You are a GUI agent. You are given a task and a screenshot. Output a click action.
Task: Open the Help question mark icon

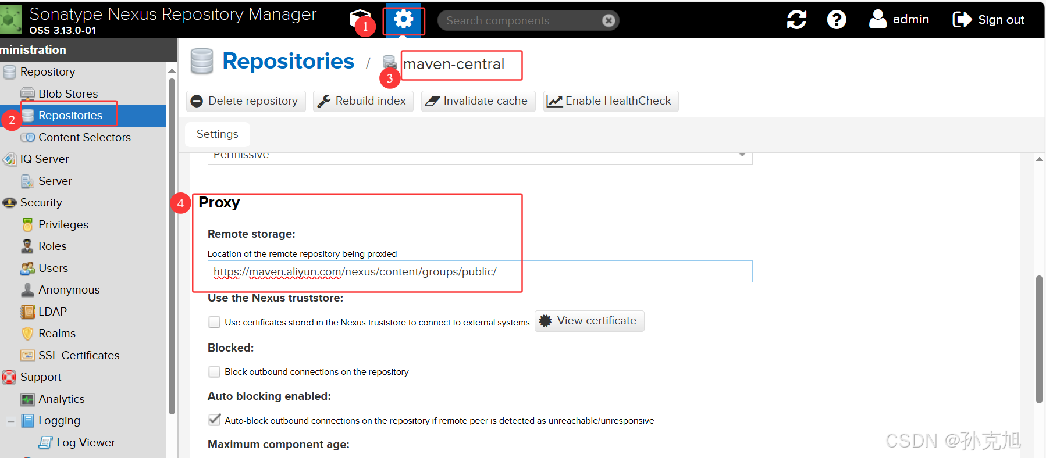(x=837, y=20)
